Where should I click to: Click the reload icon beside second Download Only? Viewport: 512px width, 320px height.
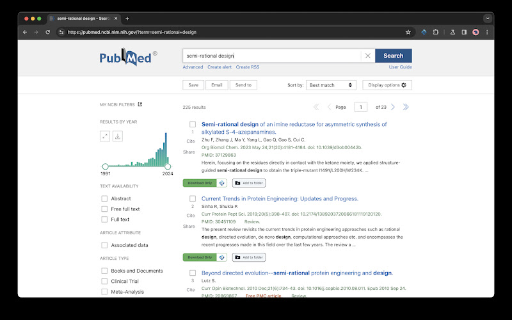pos(221,257)
